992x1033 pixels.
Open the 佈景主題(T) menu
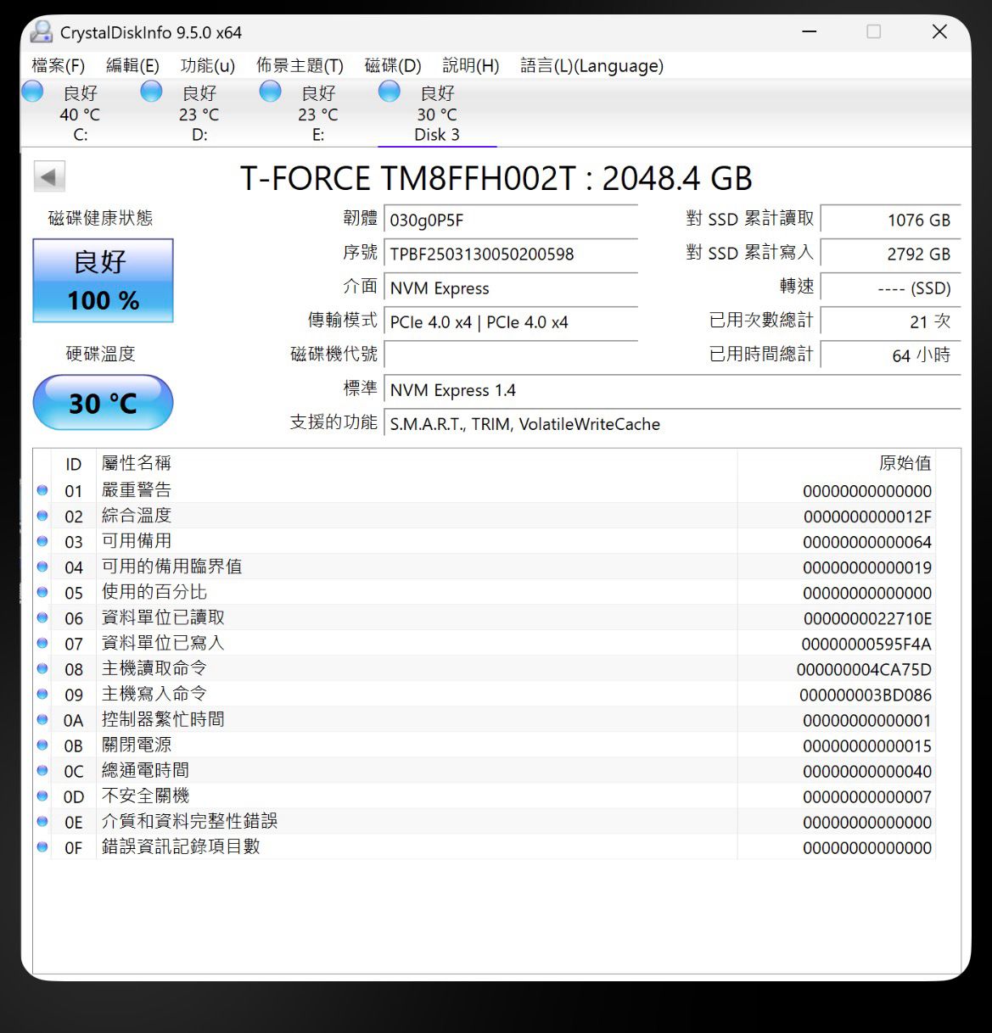pos(300,65)
